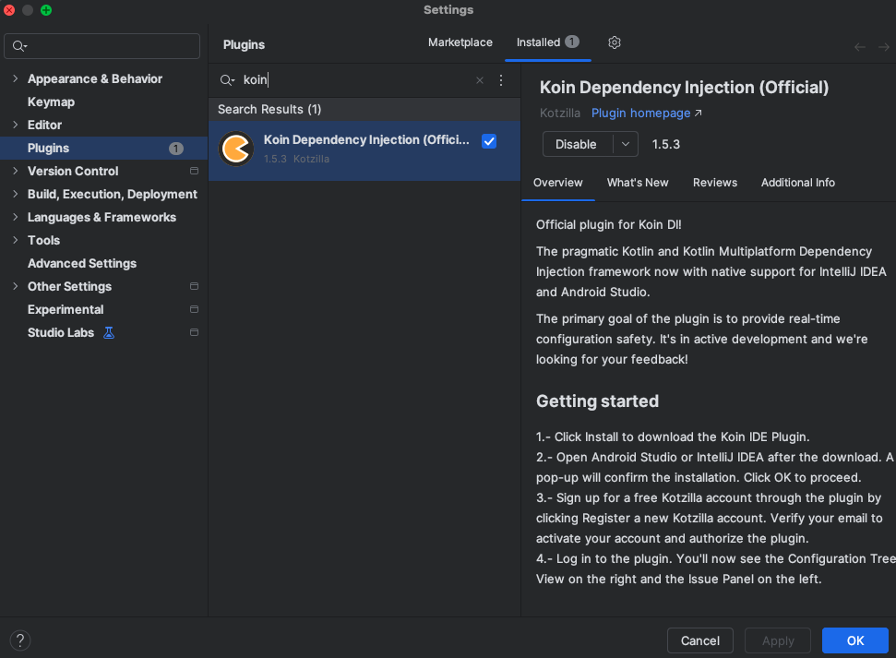The width and height of the screenshot is (896, 658).
Task: Uncheck the Koin Dependency Injection plugin checkbox
Action: (x=489, y=141)
